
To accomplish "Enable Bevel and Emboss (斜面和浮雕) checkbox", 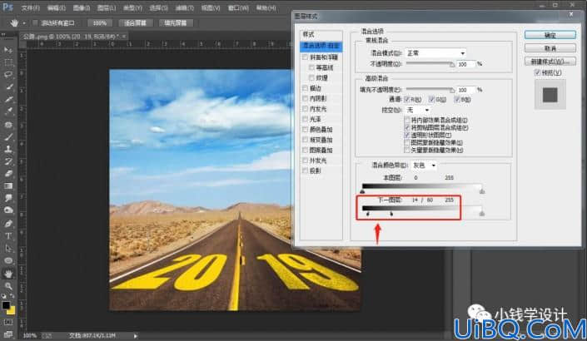I will [x=305, y=57].
